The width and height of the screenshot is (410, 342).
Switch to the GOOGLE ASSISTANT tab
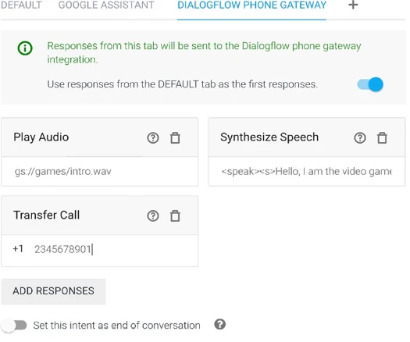click(x=106, y=5)
